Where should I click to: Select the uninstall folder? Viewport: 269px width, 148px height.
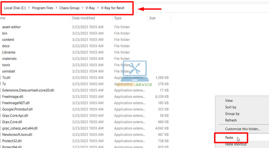(9, 71)
